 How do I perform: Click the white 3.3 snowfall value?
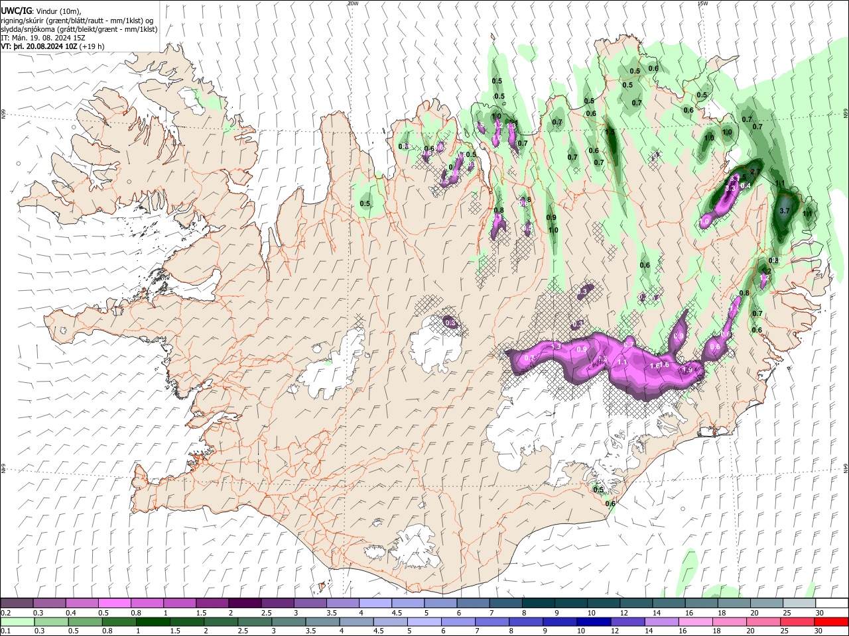click(x=730, y=189)
